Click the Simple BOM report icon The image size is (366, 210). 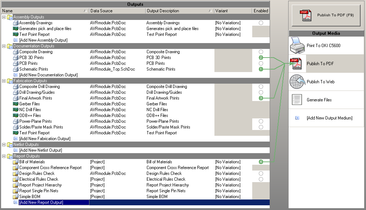tap(16, 197)
